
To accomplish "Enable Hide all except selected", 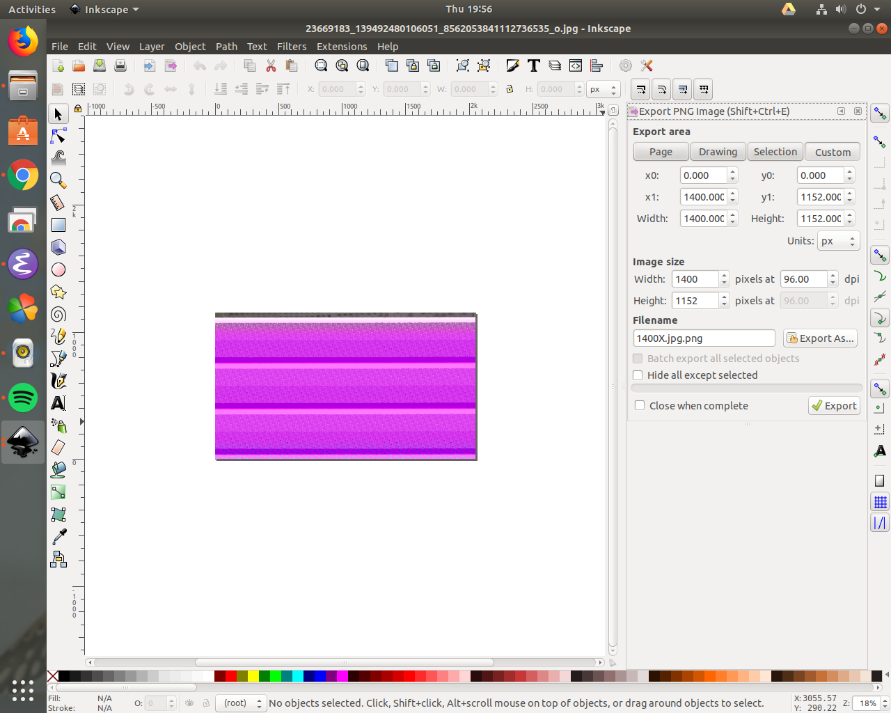I will click(638, 375).
